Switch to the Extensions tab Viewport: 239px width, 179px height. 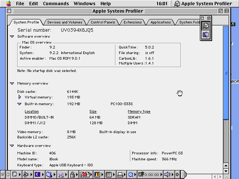pos(133,22)
